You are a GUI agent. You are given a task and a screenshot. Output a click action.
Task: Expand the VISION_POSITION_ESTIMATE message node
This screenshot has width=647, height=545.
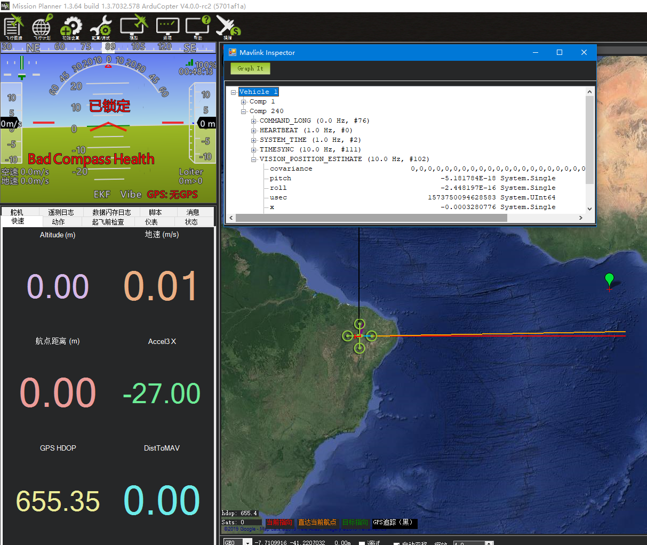[x=253, y=159]
